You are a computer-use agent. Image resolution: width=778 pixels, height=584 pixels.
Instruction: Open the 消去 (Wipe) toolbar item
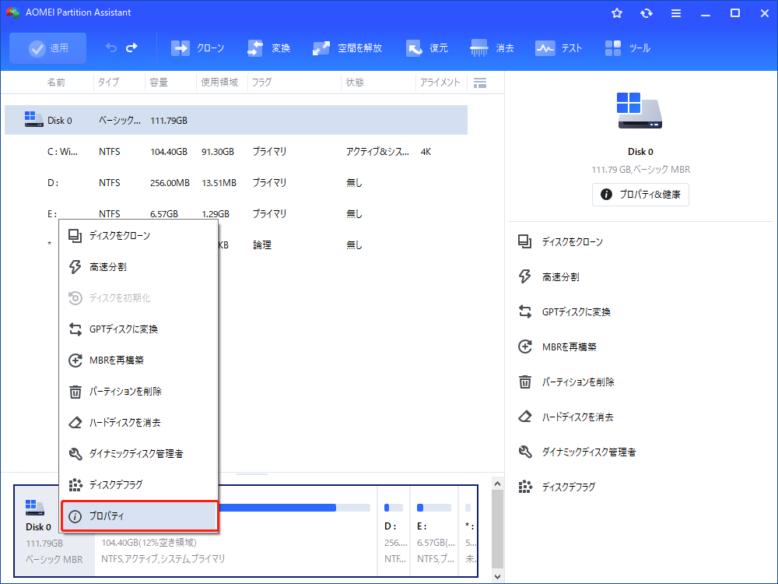point(492,48)
